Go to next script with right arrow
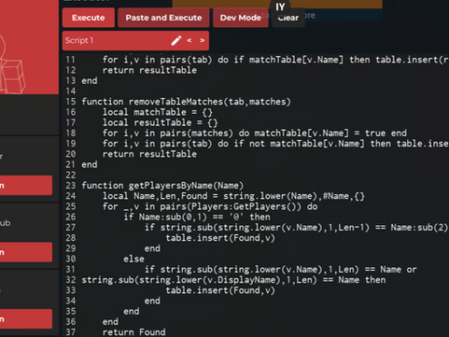 (x=203, y=40)
